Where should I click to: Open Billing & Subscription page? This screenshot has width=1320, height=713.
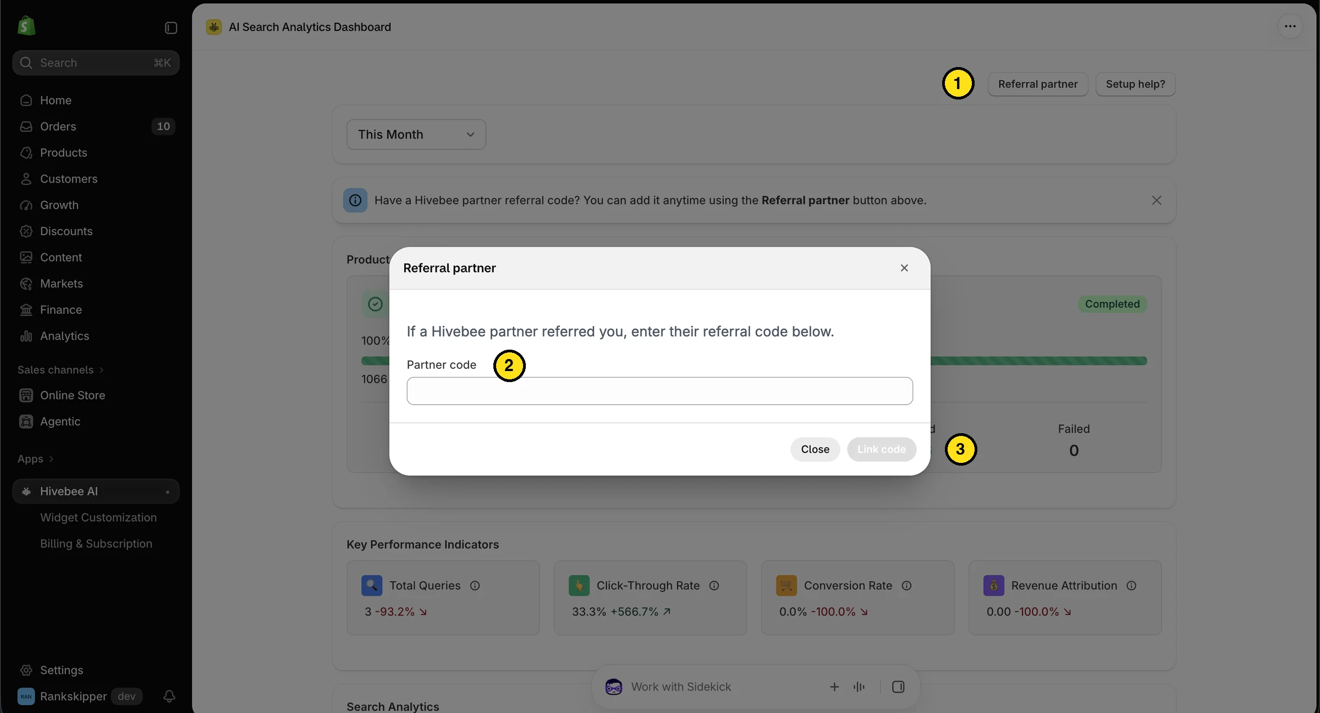click(x=96, y=544)
